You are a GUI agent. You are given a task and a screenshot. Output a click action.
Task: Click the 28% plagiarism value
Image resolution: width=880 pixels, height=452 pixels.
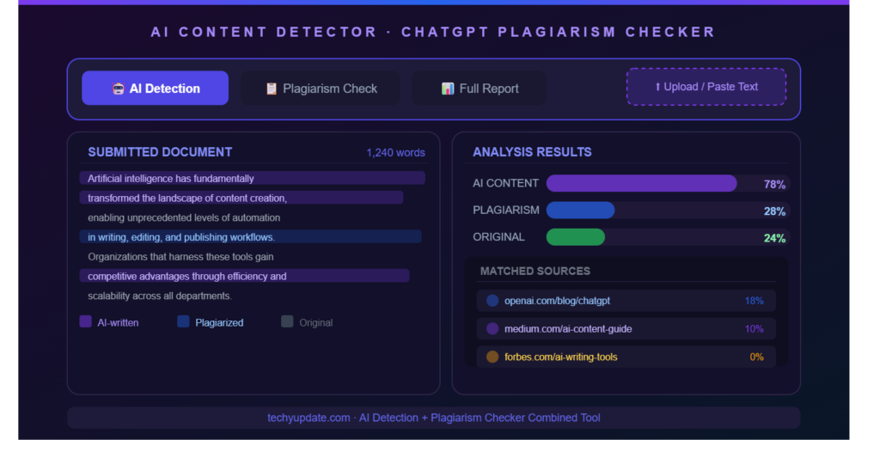774,211
